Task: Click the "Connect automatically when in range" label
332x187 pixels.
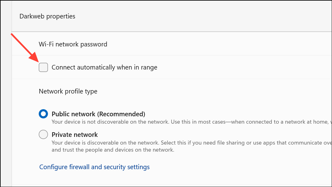Action: click(x=104, y=67)
